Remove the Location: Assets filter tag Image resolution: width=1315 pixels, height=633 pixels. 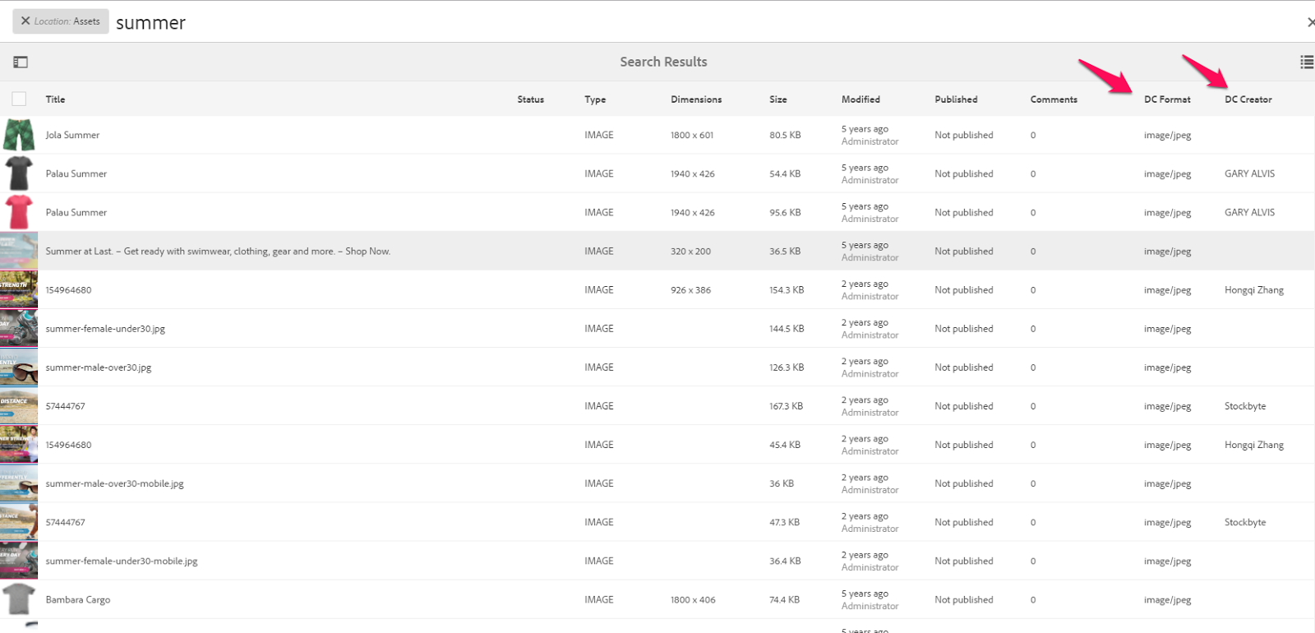(25, 21)
